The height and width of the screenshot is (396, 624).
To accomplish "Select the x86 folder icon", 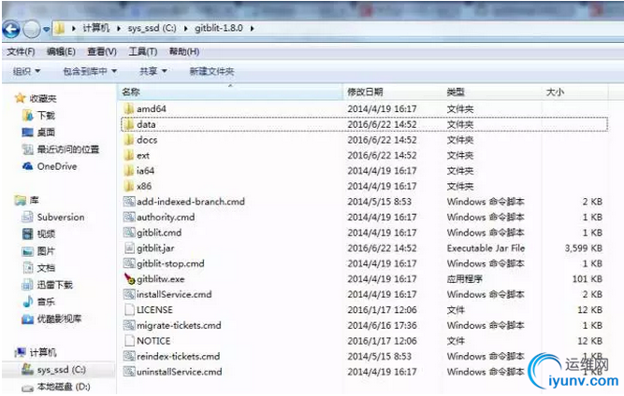I will pos(128,186).
